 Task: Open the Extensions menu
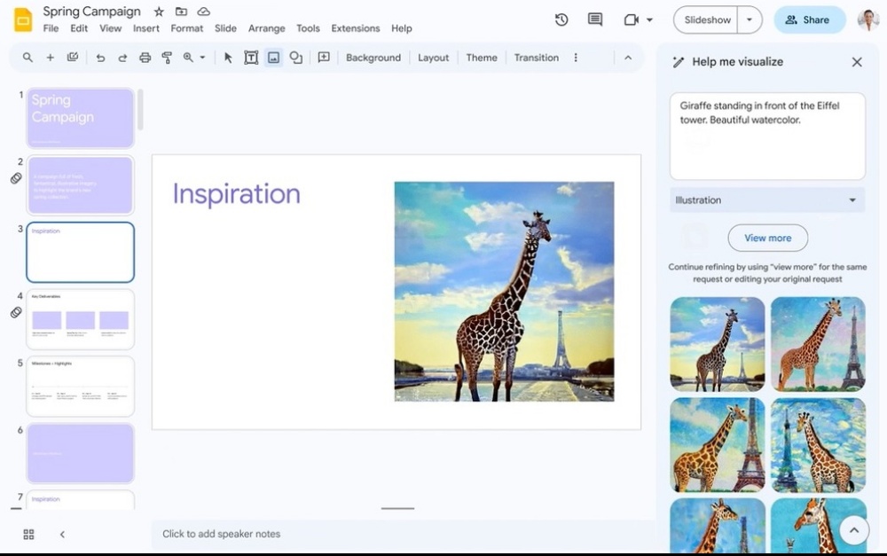[355, 27]
